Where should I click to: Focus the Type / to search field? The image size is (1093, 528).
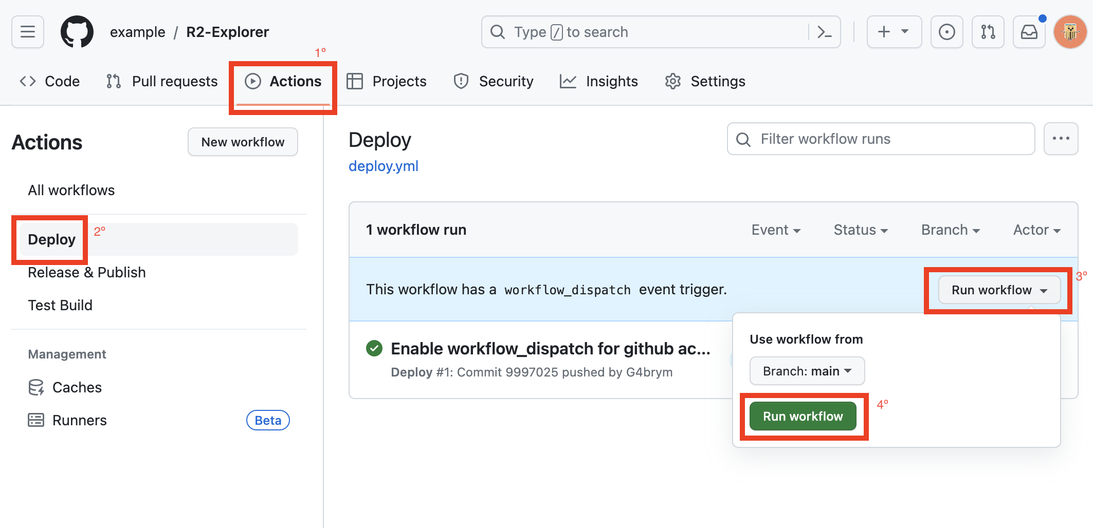[661, 32]
